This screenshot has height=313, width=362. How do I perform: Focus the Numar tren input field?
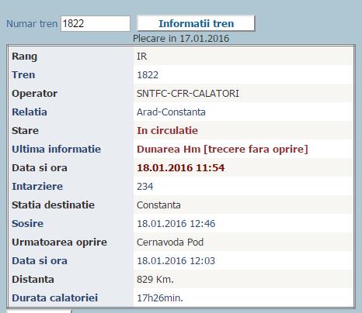96,23
